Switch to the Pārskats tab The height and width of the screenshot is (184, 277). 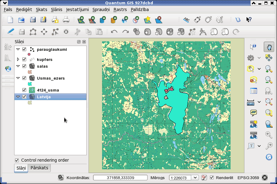point(39,168)
